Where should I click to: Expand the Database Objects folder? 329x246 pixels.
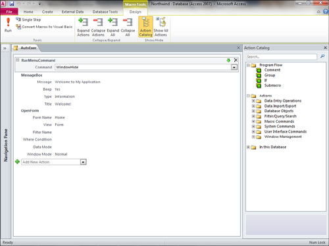(x=253, y=111)
